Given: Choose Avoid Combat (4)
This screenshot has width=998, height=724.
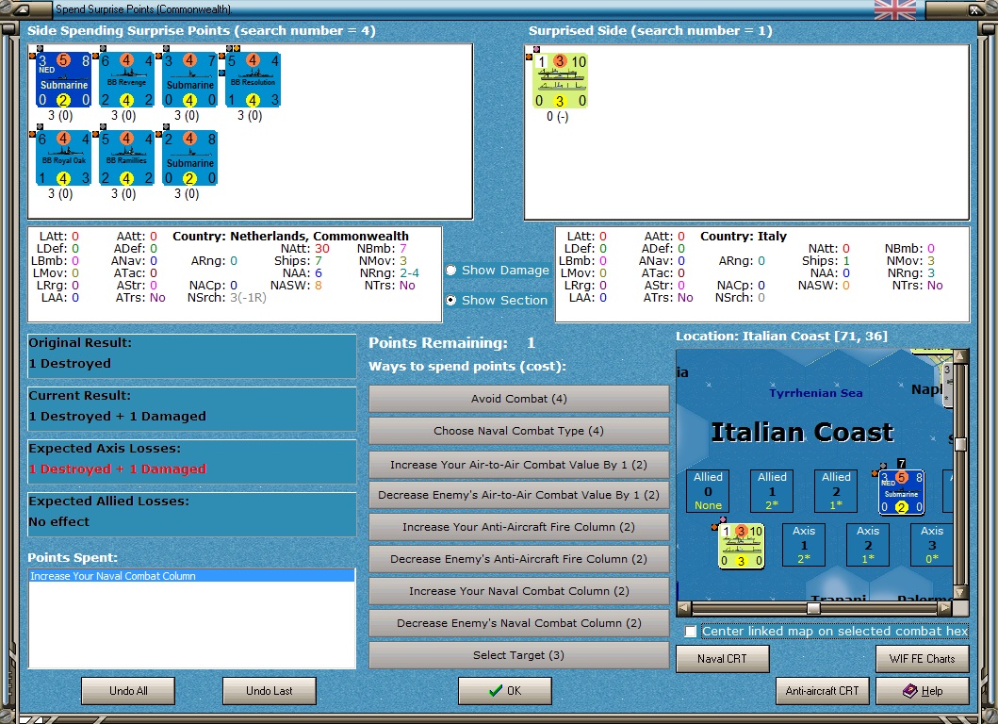Looking at the screenshot, I should pyautogui.click(x=518, y=399).
